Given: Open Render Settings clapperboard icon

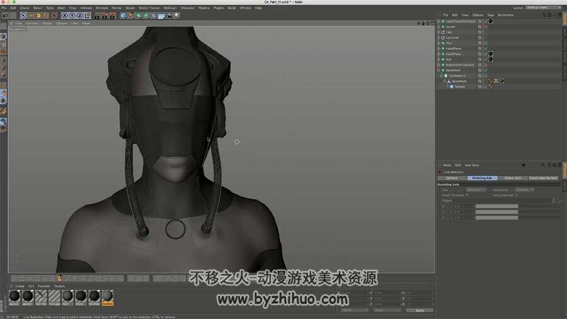Looking at the screenshot, I should [x=113, y=16].
